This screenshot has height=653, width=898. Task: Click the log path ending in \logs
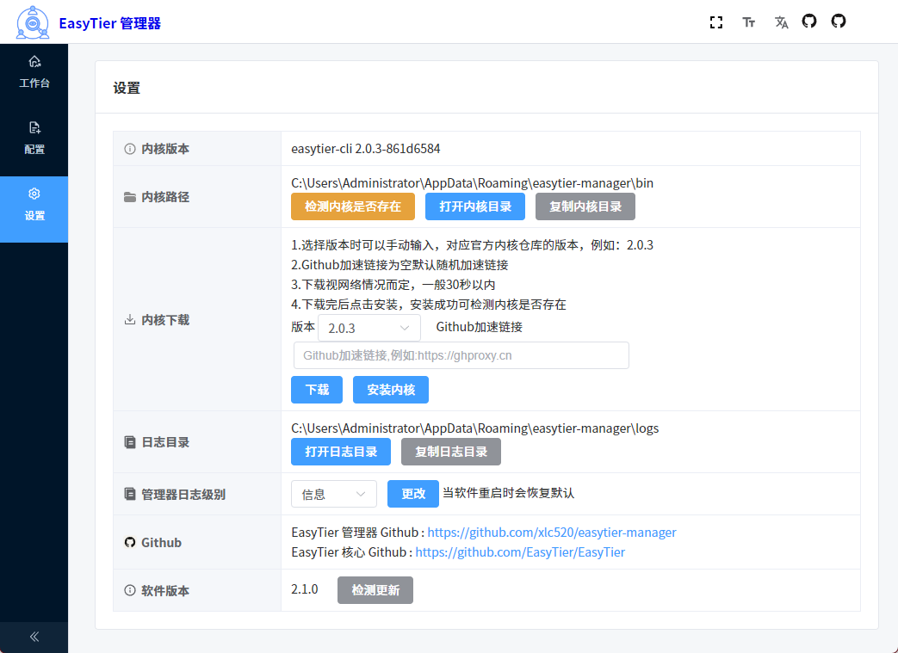474,428
